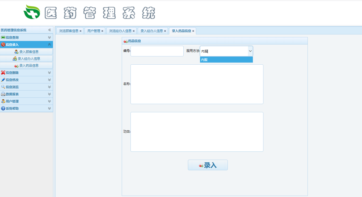Close the 录入药品信息 tab
Image resolution: width=362 pixels, height=197 pixels.
pos(193,31)
